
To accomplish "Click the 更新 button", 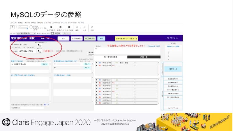I will [101, 39].
